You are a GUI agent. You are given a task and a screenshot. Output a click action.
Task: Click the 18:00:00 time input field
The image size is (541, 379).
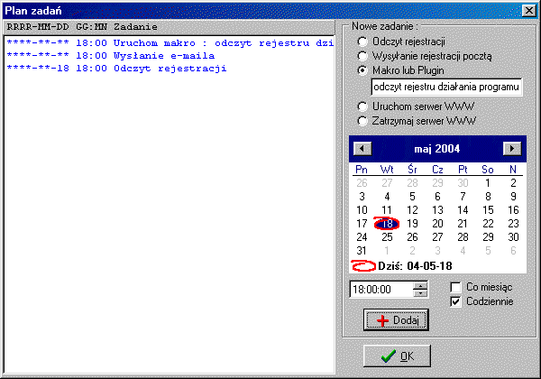point(381,290)
